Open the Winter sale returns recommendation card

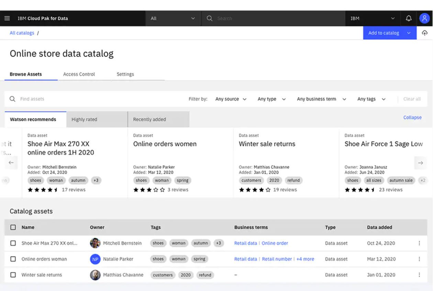(x=286, y=163)
